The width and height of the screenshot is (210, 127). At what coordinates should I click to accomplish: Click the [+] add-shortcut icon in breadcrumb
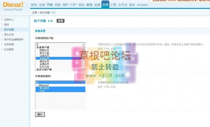click(x=53, y=13)
